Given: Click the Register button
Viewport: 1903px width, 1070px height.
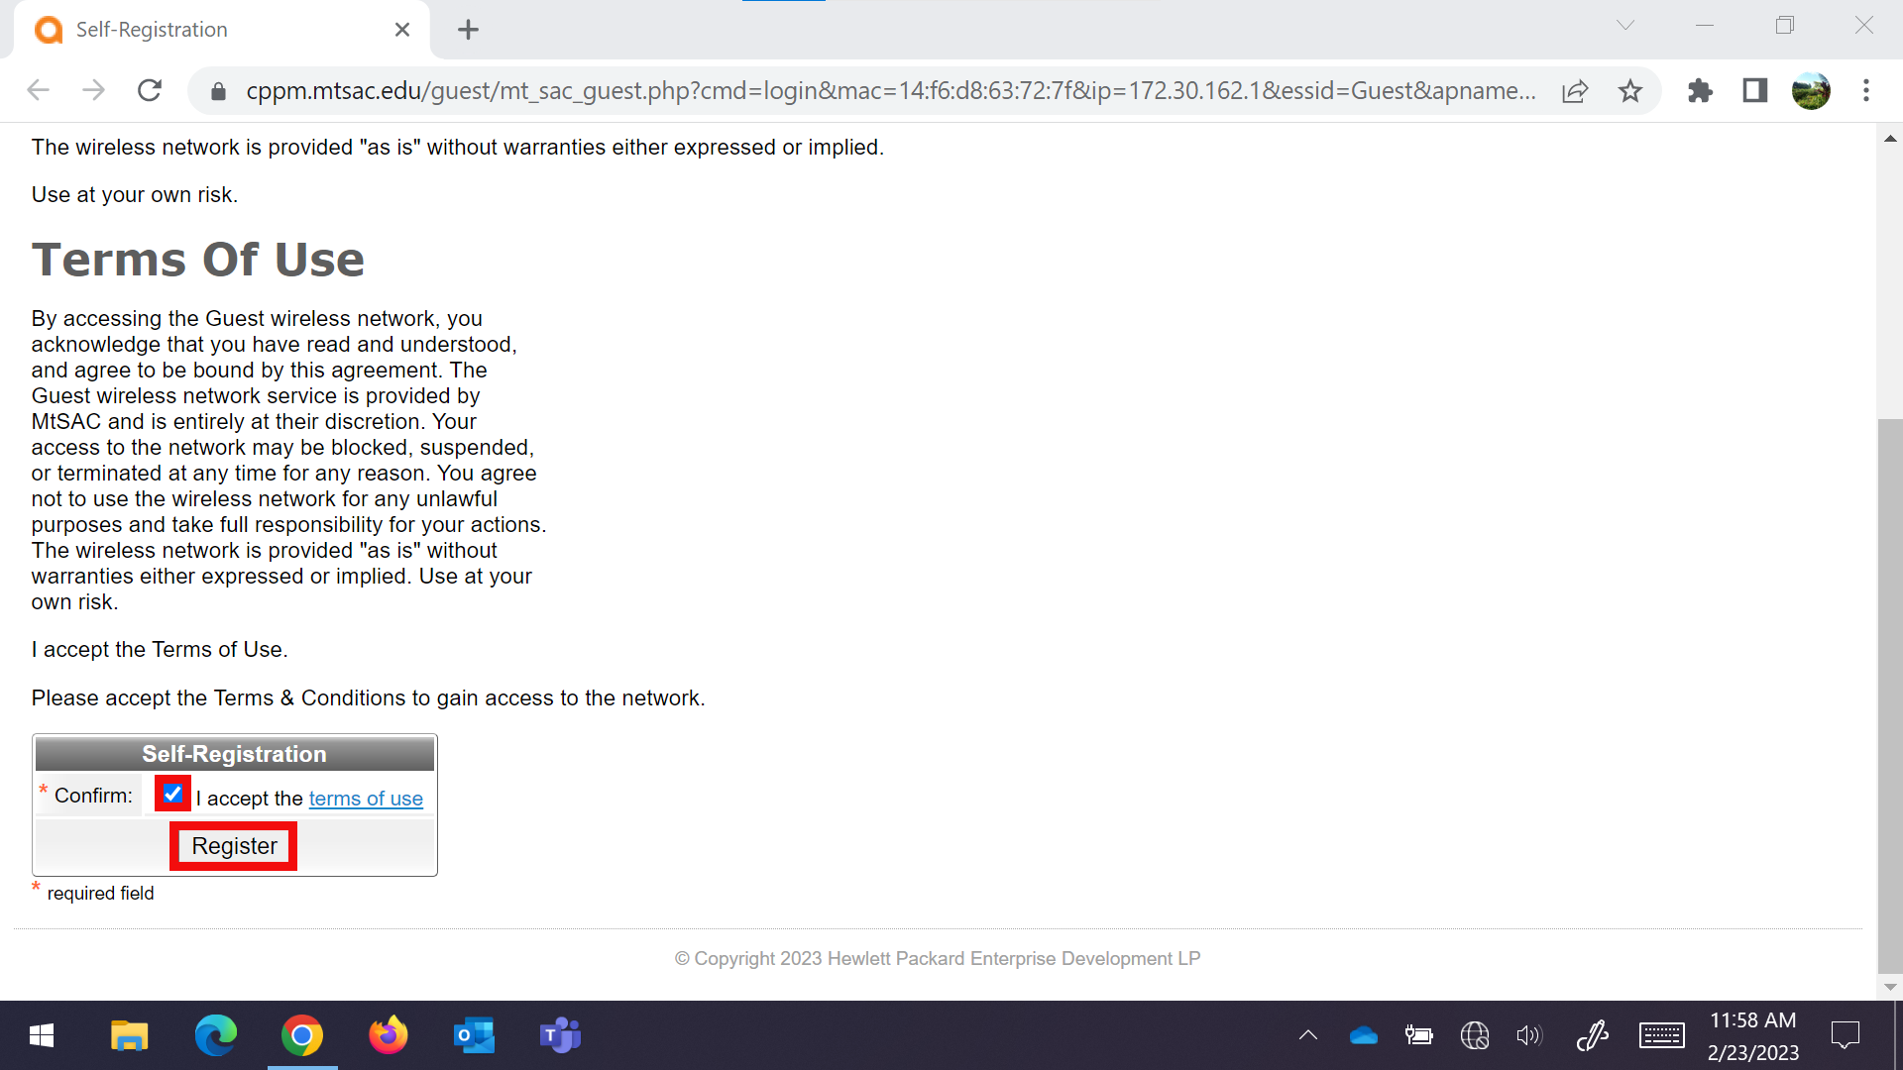Looking at the screenshot, I should [x=233, y=845].
